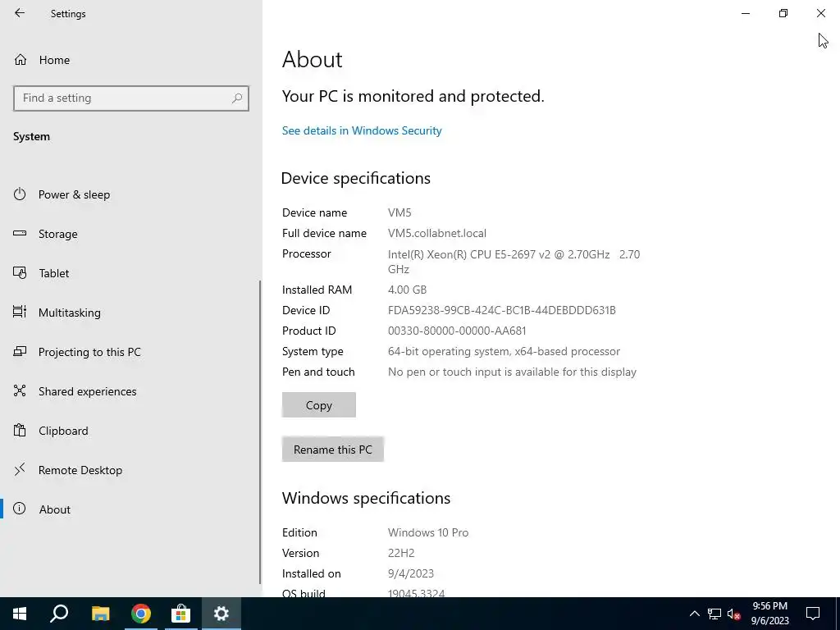Click the Settings gear on taskbar
Image resolution: width=840 pixels, height=630 pixels.
coord(221,614)
